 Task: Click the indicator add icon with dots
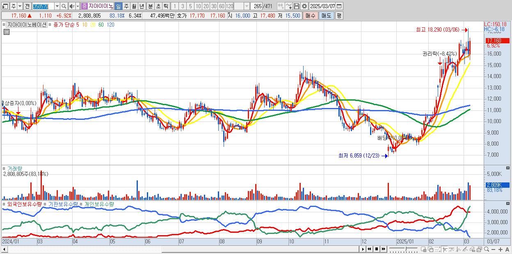click(x=281, y=6)
